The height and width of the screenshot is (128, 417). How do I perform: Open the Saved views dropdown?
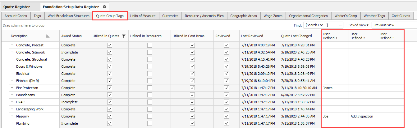pos(395,25)
